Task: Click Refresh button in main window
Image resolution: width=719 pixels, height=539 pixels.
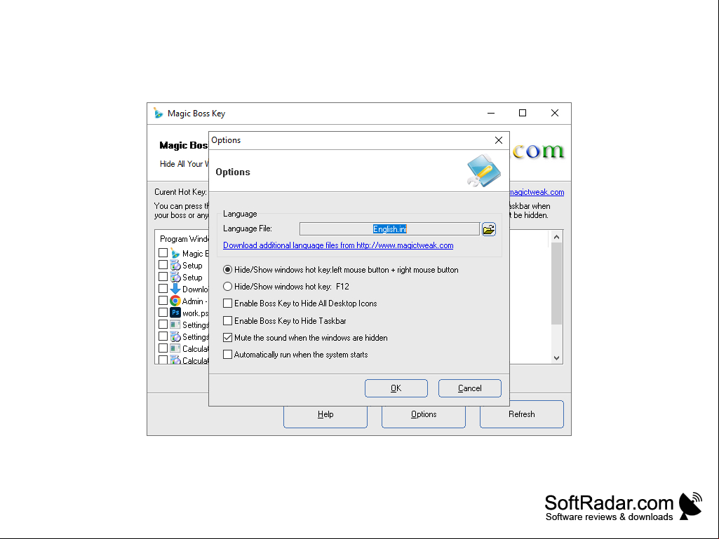Action: 521,414
